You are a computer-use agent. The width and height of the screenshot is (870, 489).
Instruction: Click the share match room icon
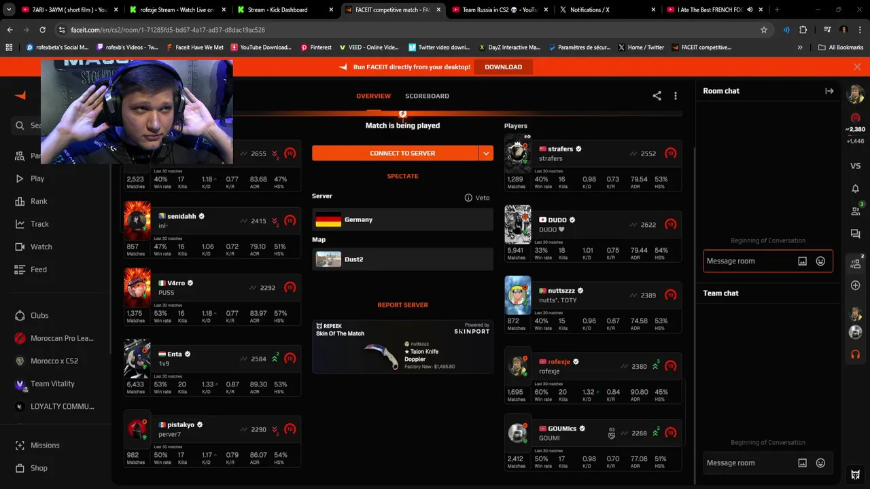click(657, 96)
